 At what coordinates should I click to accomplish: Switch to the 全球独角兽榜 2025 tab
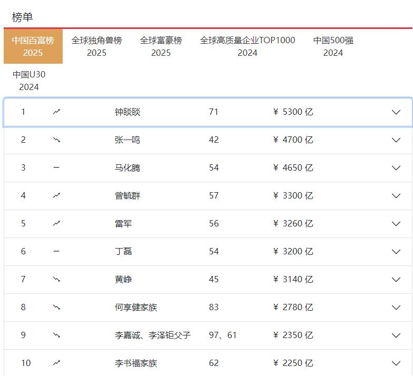coord(96,46)
